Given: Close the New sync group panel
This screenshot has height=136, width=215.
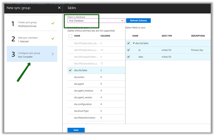Looking at the screenshot, I should pos(59,7).
